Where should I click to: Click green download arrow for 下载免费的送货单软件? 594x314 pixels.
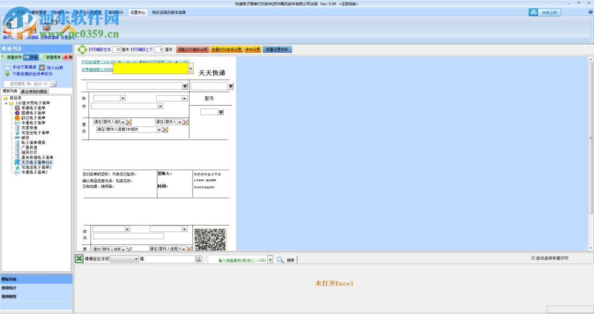coord(7,74)
